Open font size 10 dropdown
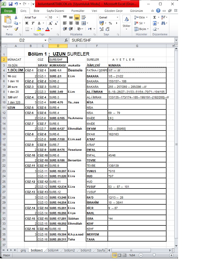The width and height of the screenshot is (197, 280). [57, 17]
